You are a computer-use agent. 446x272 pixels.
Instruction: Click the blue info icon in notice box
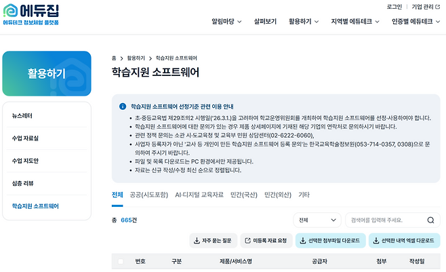click(x=123, y=106)
